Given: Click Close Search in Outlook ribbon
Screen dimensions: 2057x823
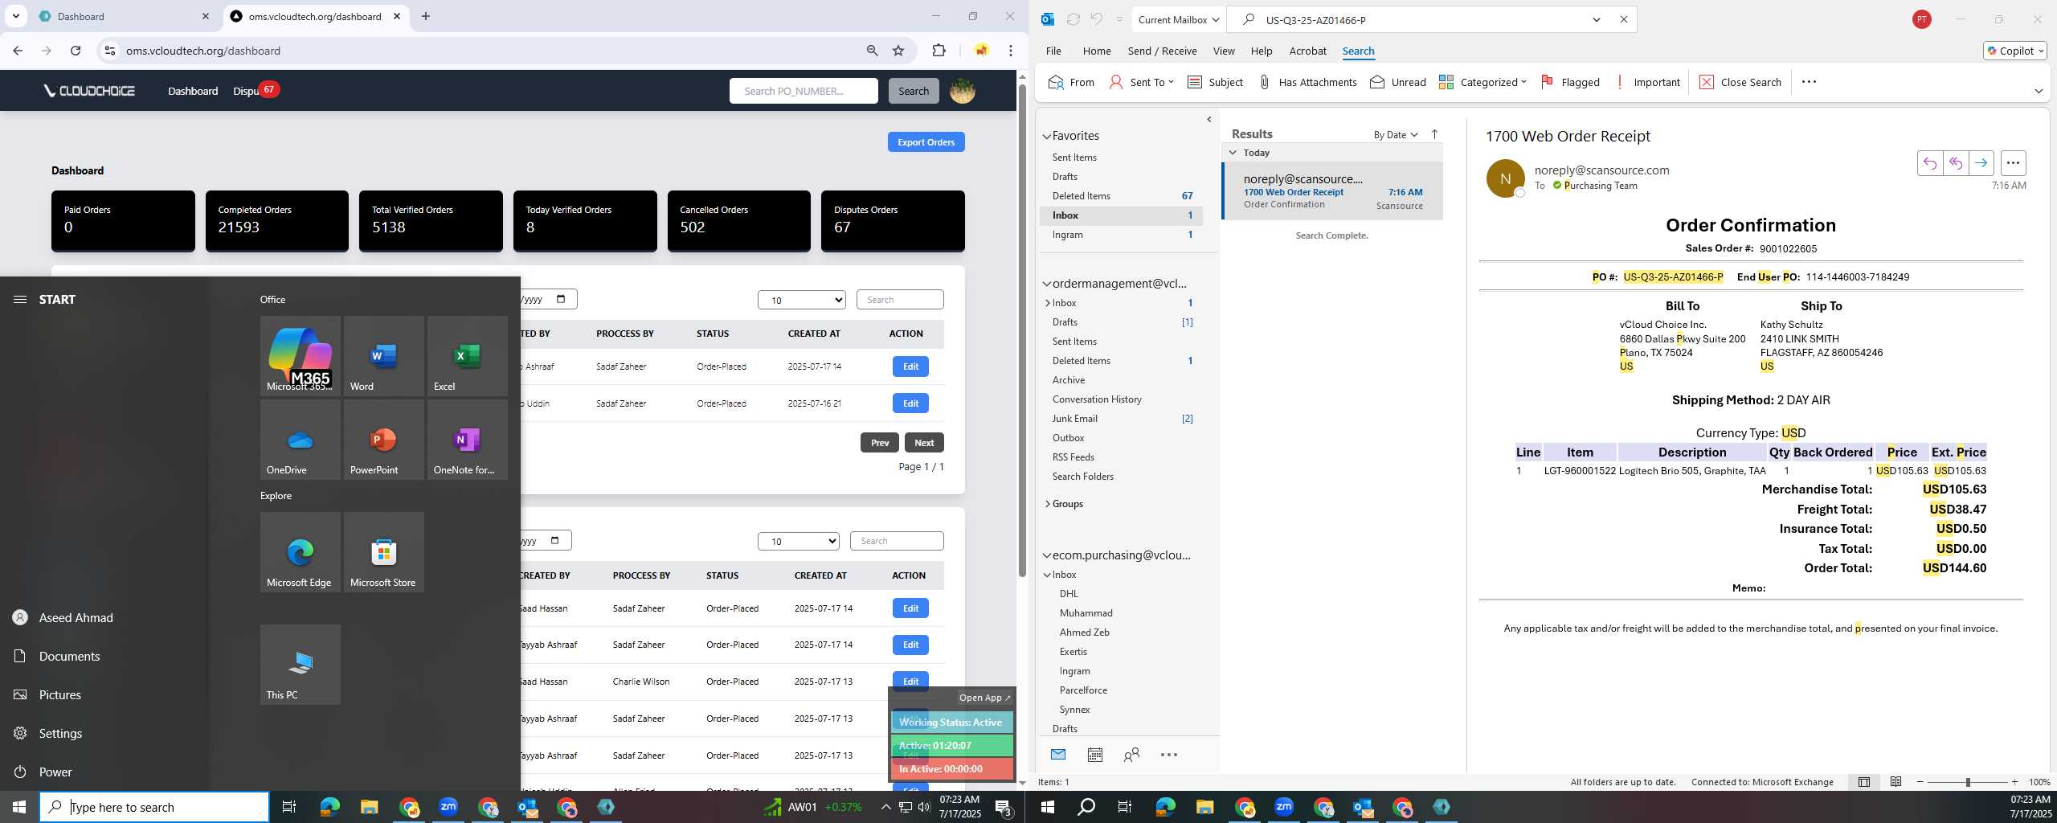Looking at the screenshot, I should 1740,82.
